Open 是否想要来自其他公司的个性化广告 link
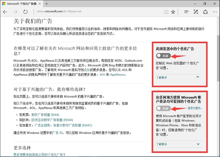The image size is (220, 157). point(39,155)
